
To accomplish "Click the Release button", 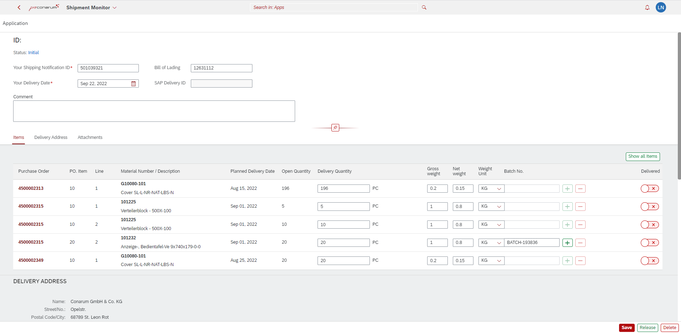I will 647,328.
